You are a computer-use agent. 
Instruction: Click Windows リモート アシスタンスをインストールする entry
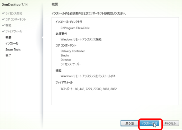click(88, 76)
